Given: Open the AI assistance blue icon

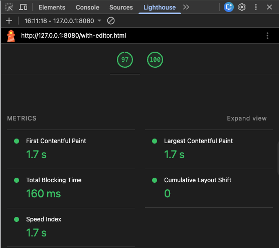Looking at the screenshot, I should coord(228,8).
